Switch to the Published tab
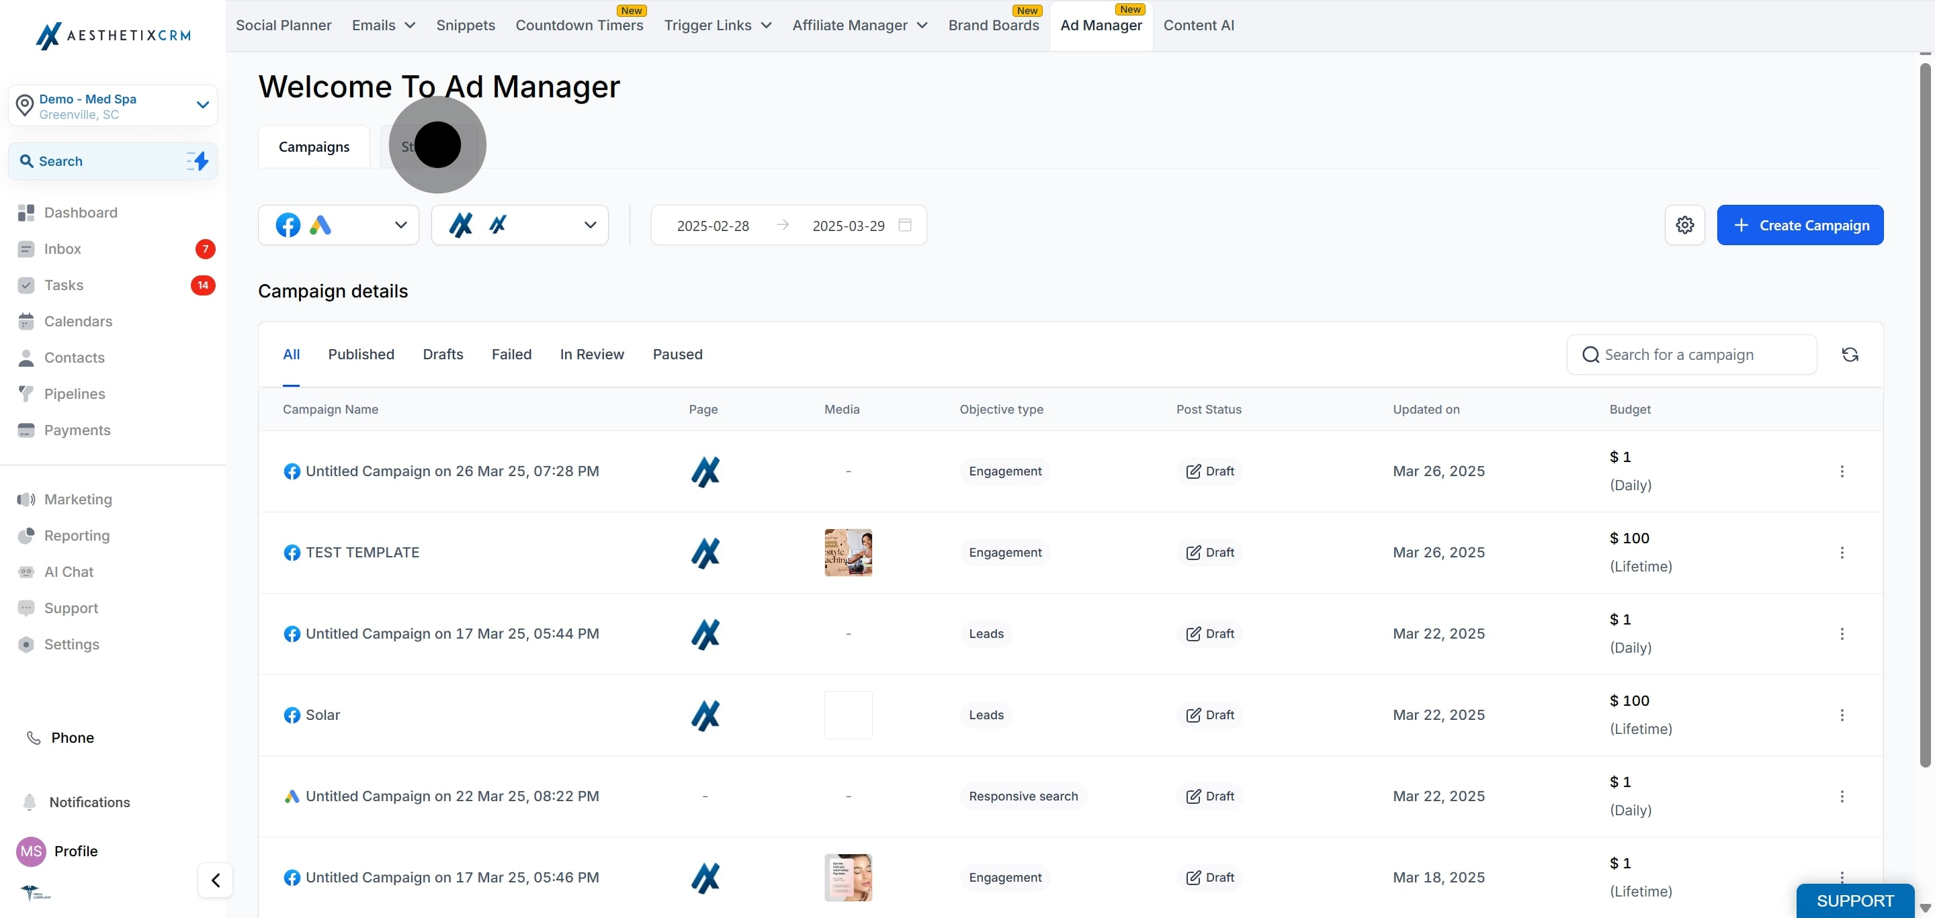Viewport: 1935px width, 918px height. click(x=361, y=355)
